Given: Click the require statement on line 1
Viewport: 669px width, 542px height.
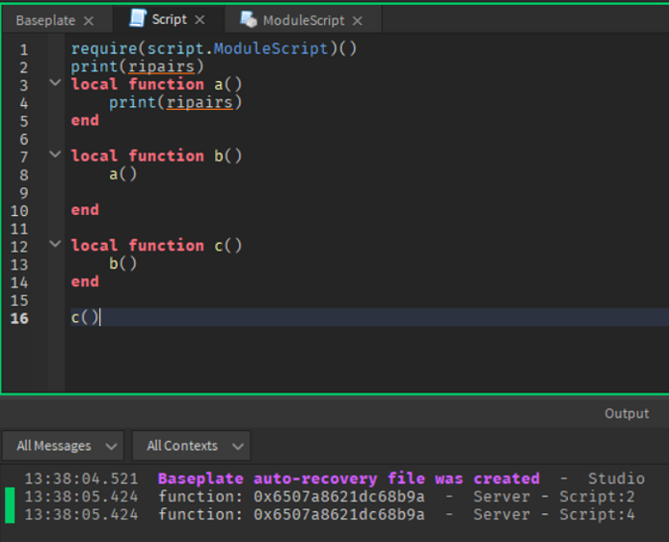Looking at the screenshot, I should click(214, 48).
